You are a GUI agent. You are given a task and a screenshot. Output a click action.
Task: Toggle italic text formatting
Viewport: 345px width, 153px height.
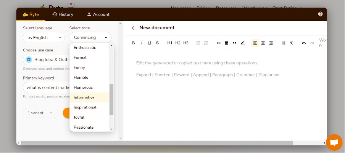coord(142,43)
